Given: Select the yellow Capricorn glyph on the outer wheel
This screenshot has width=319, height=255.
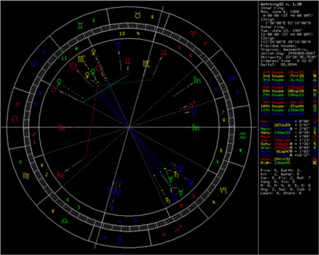Looking at the screenshot, I should pos(223,191).
